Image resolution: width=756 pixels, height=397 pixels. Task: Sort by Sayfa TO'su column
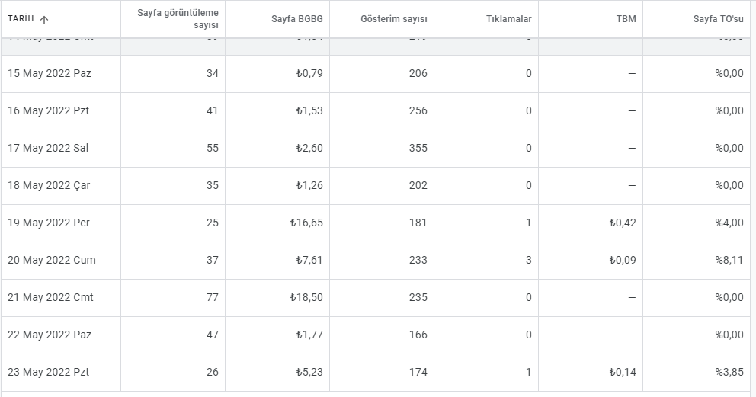719,19
